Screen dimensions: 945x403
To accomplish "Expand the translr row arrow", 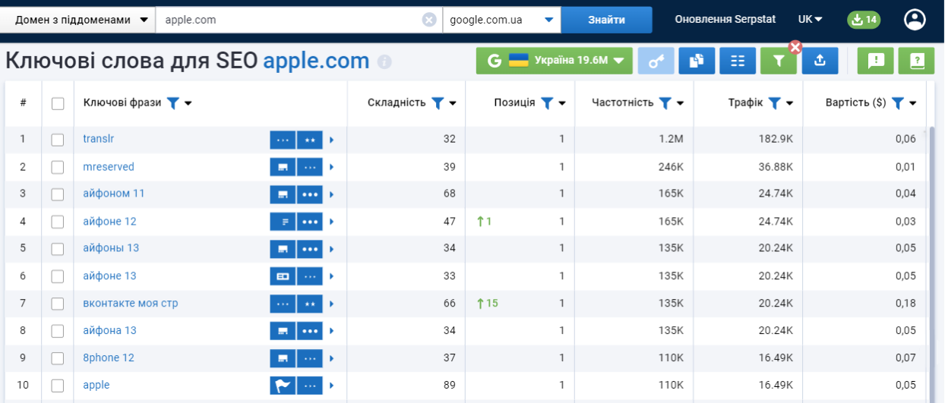I will pos(332,140).
